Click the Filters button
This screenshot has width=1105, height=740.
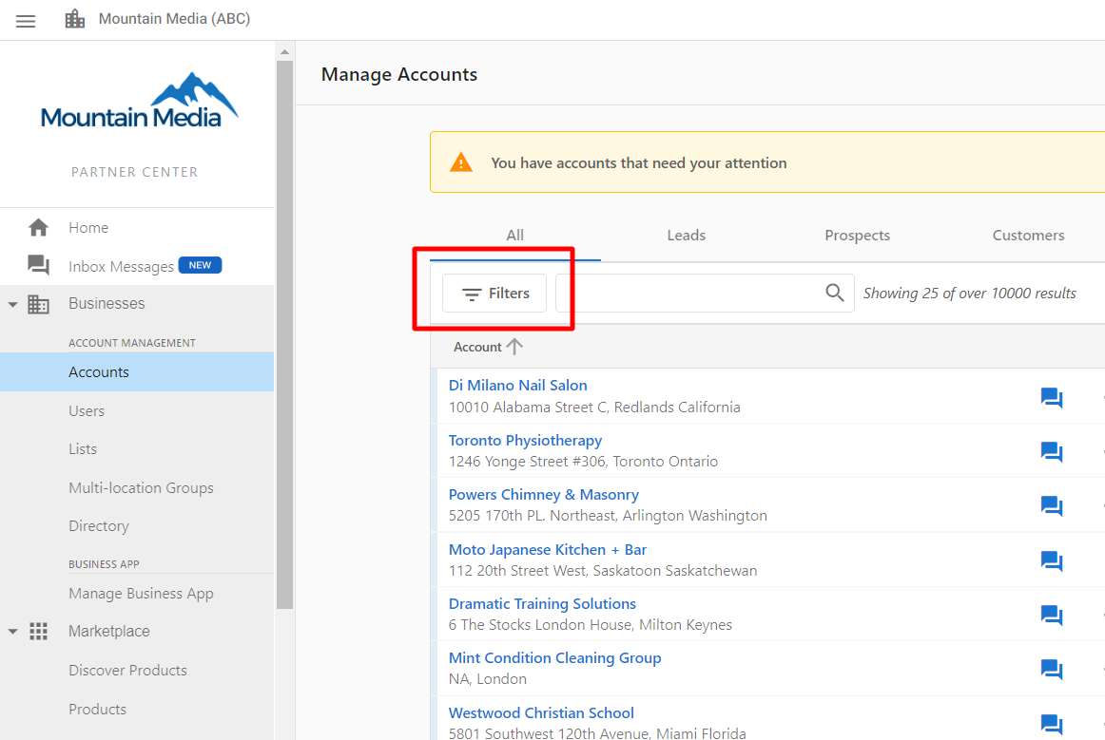pyautogui.click(x=494, y=293)
